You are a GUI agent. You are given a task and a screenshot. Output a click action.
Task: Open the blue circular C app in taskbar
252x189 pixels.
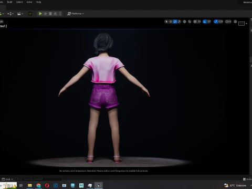[56, 185]
